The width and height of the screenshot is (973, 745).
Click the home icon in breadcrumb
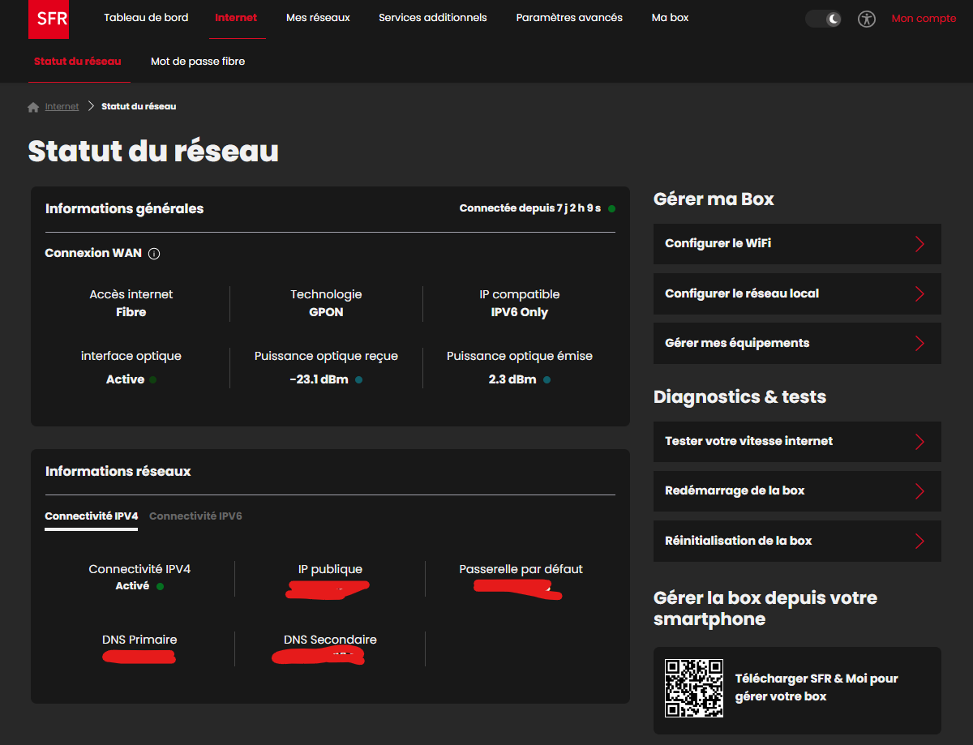[x=33, y=107]
